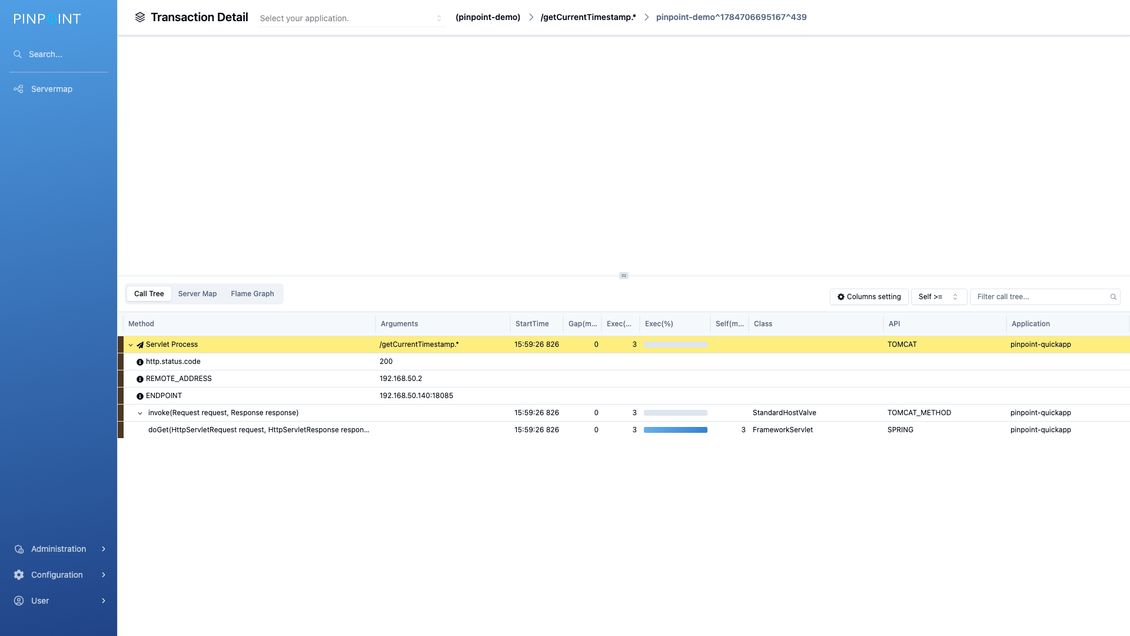Collapse the Servlet Process row
Image resolution: width=1130 pixels, height=636 pixels.
click(131, 345)
